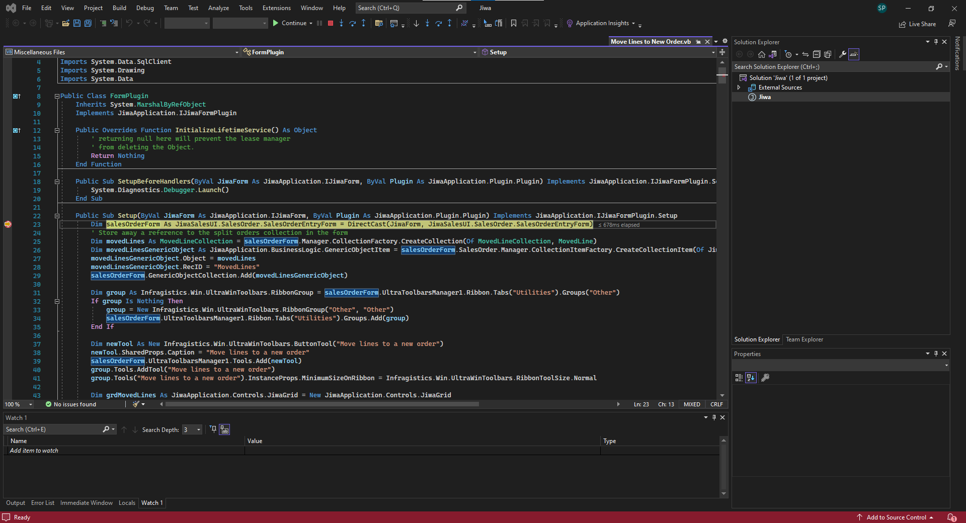The height and width of the screenshot is (523, 966).
Task: Toggle the highlighted Watch window display button
Action: coord(224,429)
